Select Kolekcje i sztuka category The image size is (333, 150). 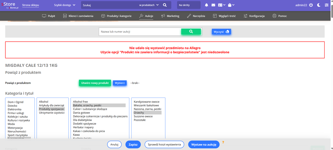pyautogui.click(x=18, y=116)
